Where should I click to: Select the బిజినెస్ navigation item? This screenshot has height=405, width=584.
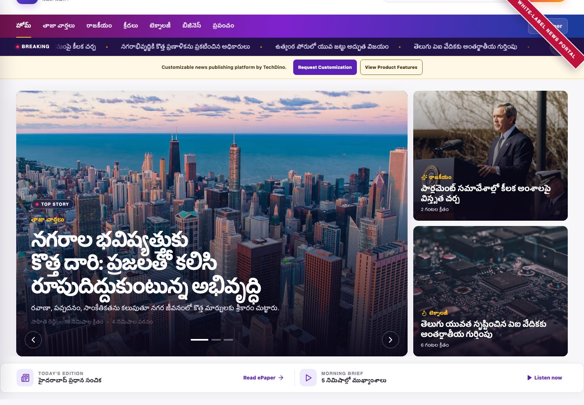[x=192, y=26]
